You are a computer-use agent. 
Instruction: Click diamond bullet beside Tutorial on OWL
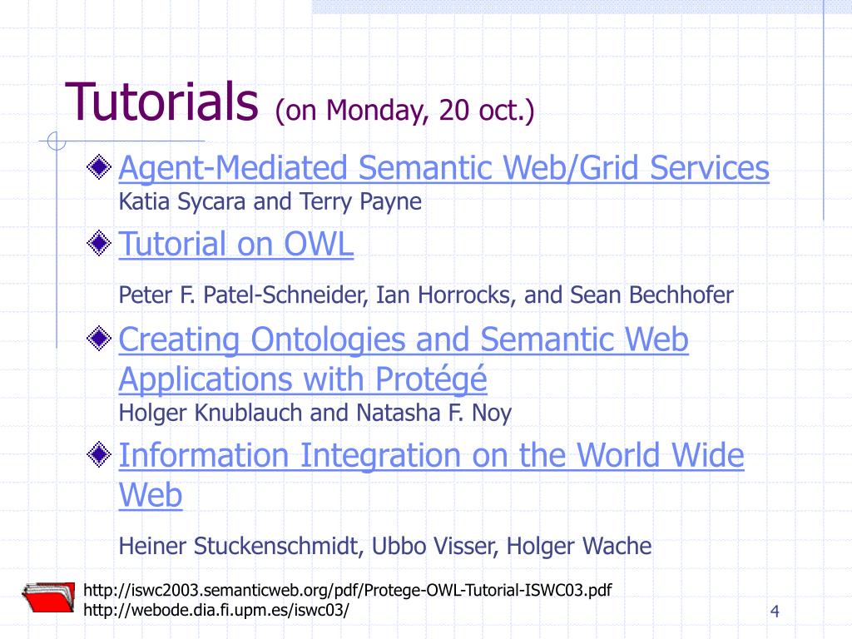pos(99,242)
